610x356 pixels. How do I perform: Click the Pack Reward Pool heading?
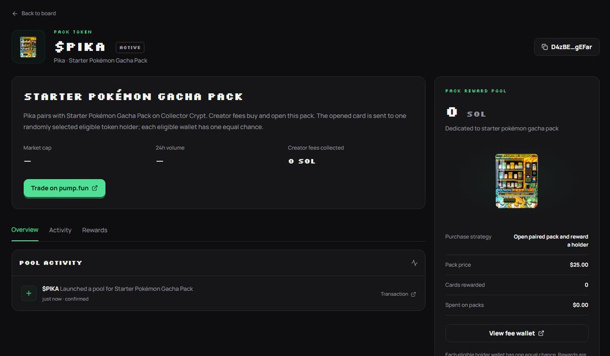(476, 91)
